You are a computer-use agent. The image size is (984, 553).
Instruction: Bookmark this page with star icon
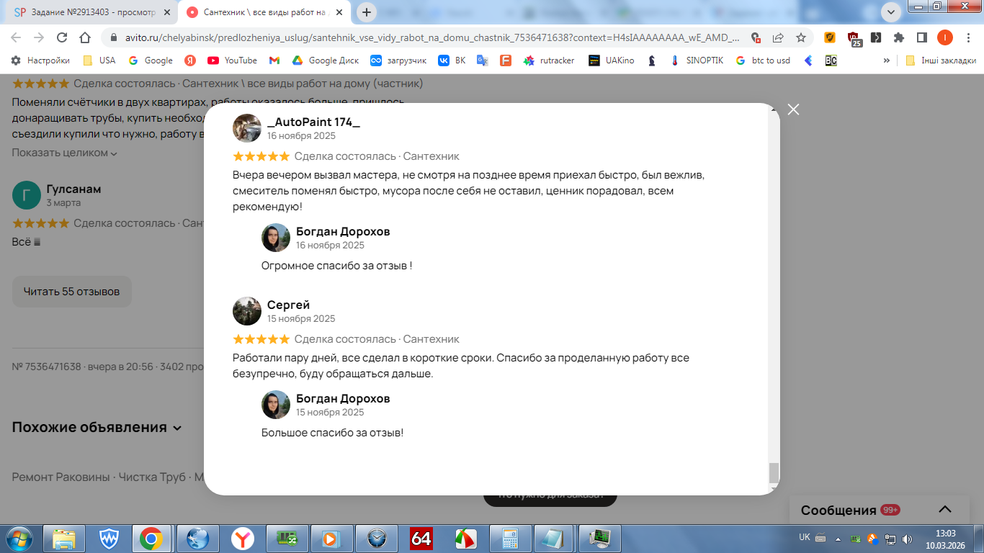point(801,37)
